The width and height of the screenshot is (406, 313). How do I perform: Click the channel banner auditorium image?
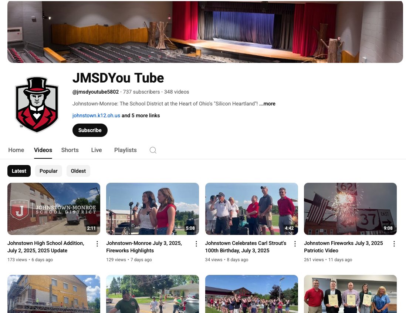205,32
